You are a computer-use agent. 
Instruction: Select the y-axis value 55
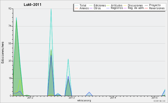(10, 43)
